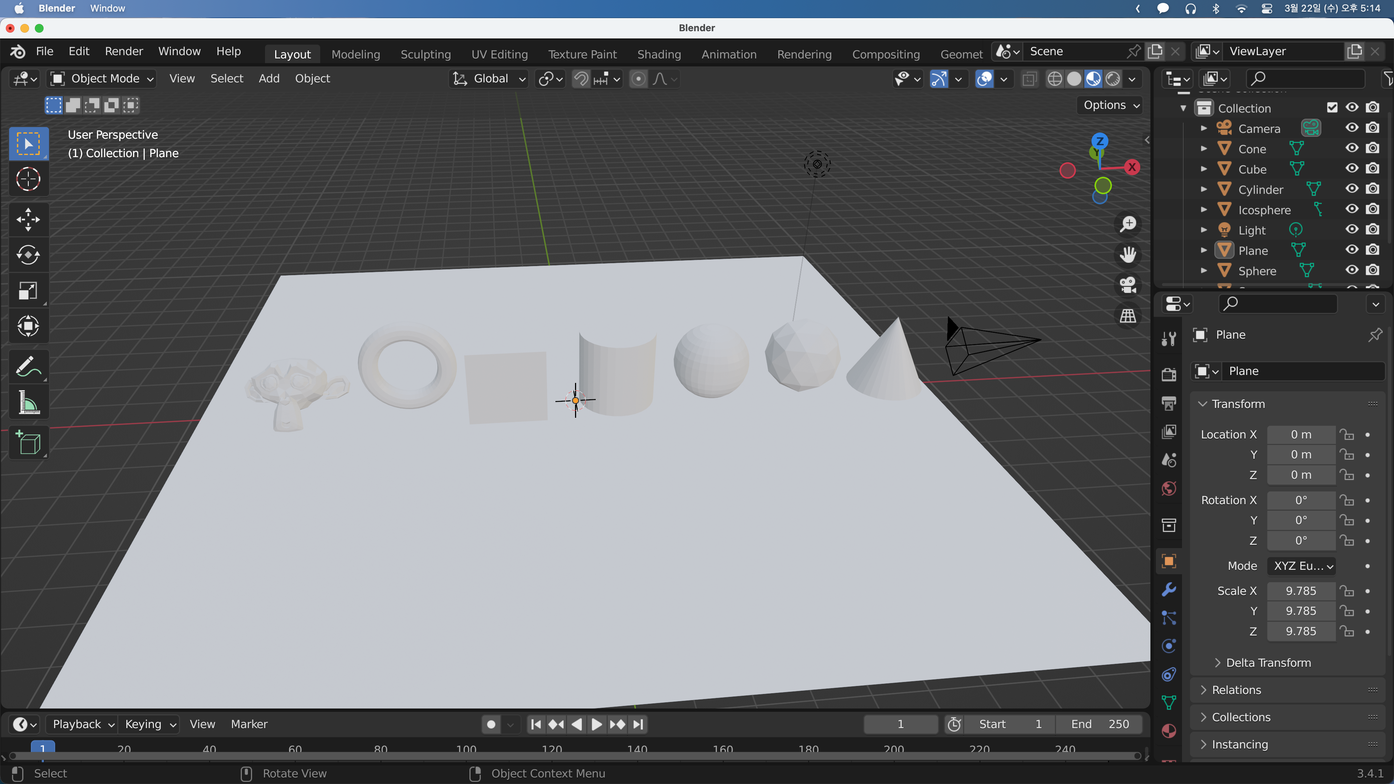
Task: Open the Scene properties tab
Action: [x=1169, y=461]
